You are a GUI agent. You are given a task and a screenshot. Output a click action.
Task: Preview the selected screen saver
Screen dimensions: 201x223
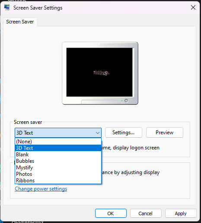pos(165,133)
